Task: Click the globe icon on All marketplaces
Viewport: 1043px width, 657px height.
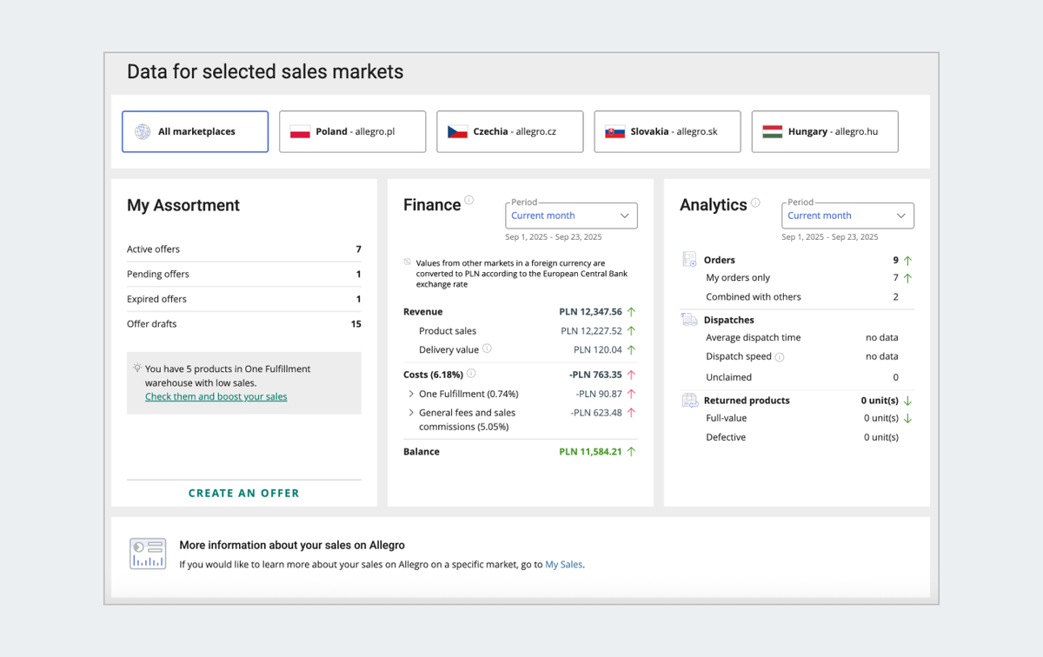Action: tap(141, 130)
